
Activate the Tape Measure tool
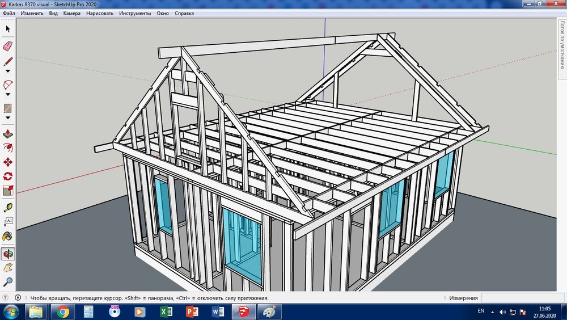coord(8,207)
